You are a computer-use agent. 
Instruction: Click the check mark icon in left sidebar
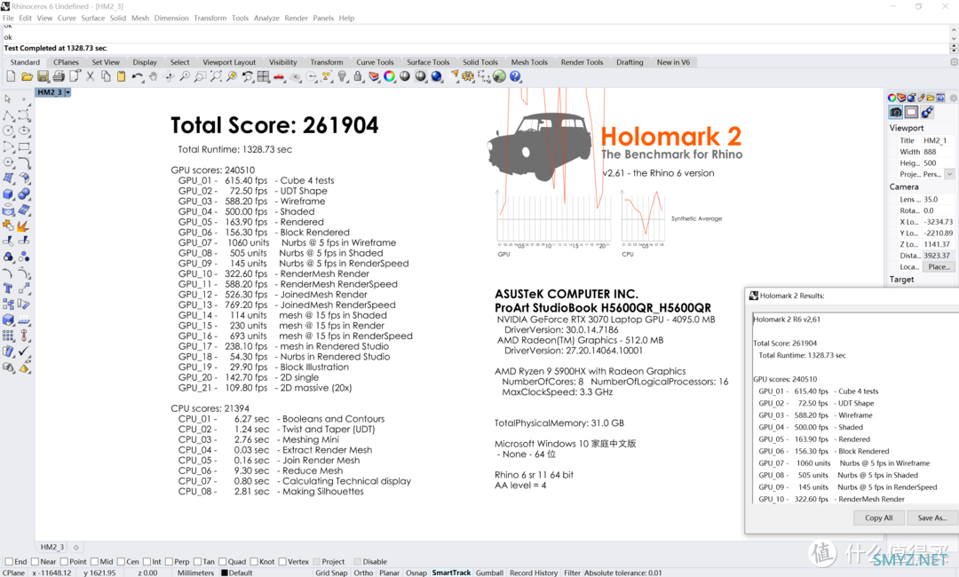24,352
